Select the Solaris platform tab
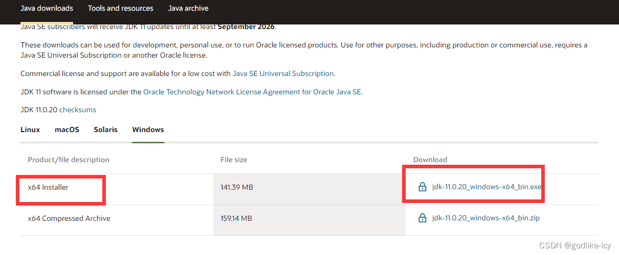Image resolution: width=619 pixels, height=255 pixels. pyautogui.click(x=105, y=130)
